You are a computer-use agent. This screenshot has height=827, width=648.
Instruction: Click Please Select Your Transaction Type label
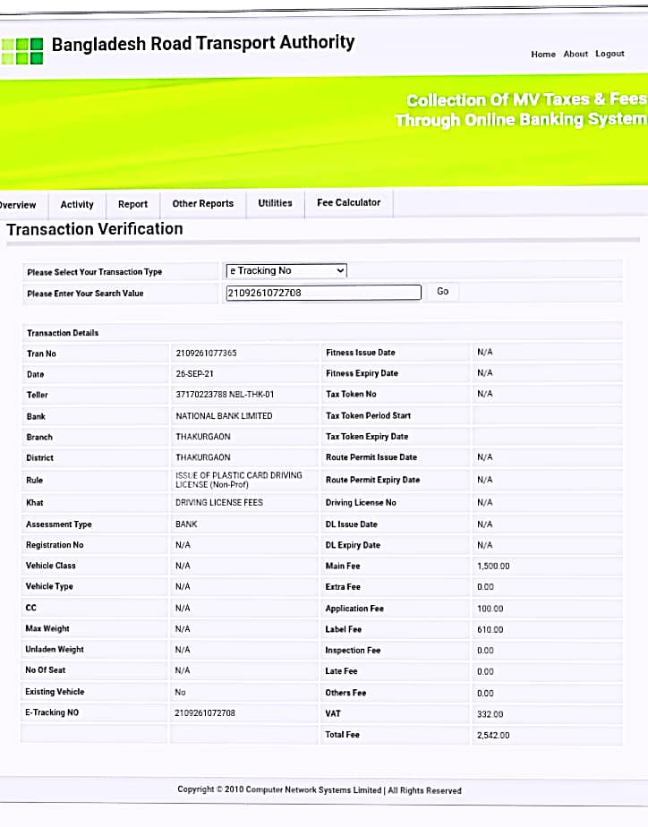[94, 272]
